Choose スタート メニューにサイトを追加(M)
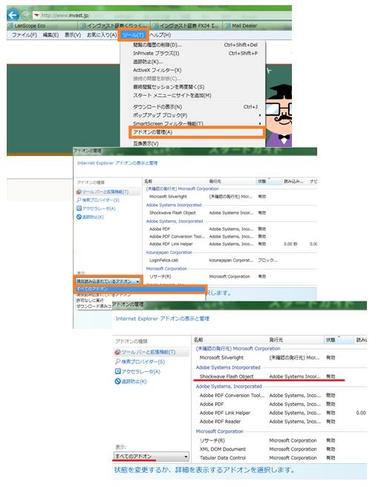 pyautogui.click(x=192, y=95)
